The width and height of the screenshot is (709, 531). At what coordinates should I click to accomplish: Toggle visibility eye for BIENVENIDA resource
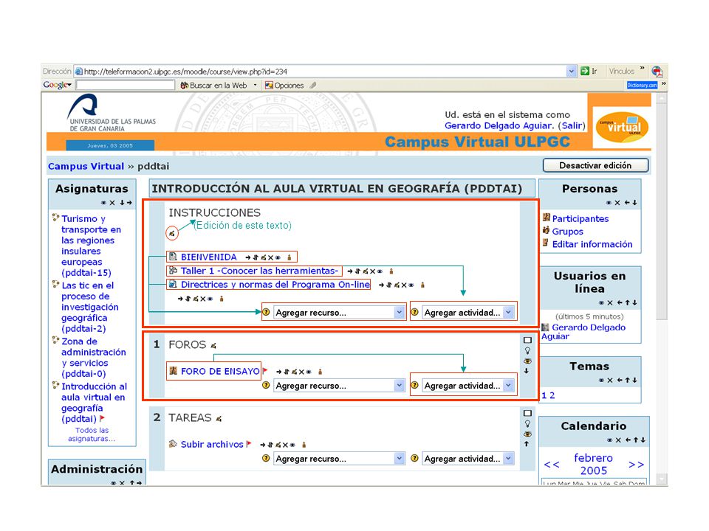[278, 257]
